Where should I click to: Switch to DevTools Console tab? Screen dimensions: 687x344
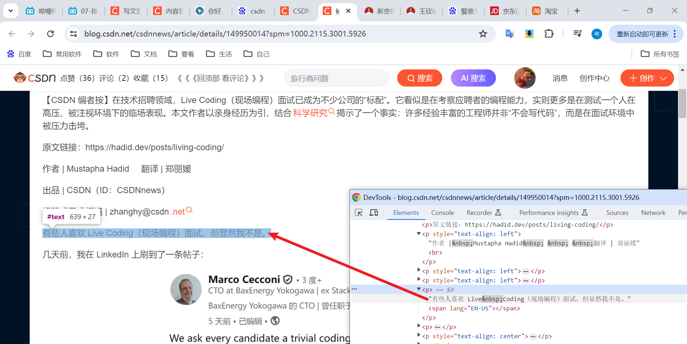click(443, 212)
